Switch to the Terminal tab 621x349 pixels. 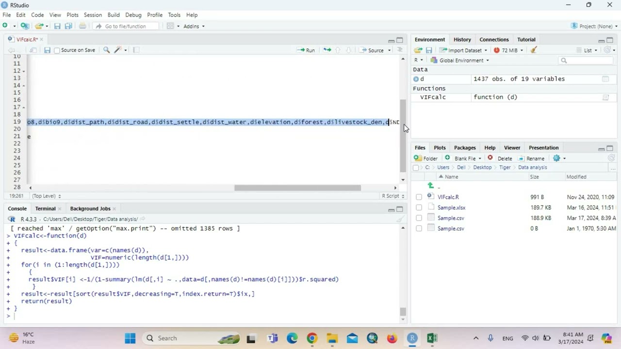click(x=45, y=209)
